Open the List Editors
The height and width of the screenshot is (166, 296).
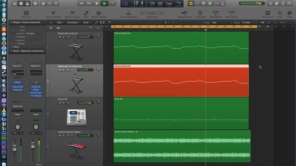270,3
